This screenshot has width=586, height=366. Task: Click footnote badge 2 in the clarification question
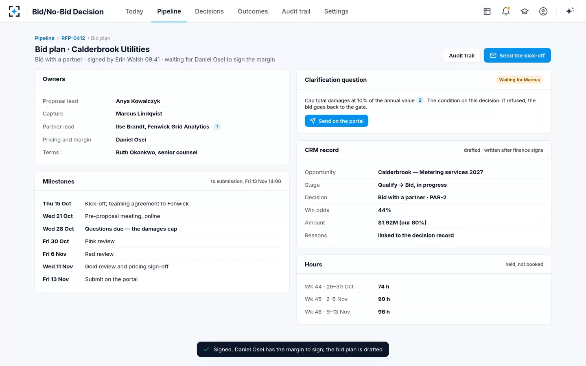420,100
